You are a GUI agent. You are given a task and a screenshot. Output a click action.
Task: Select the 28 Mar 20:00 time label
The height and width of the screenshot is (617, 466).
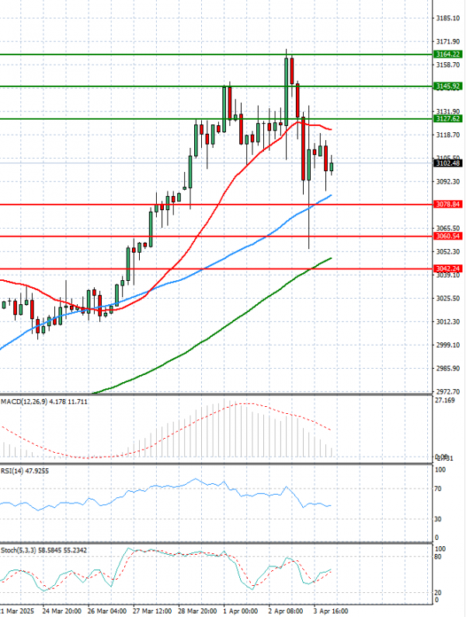[x=196, y=612]
